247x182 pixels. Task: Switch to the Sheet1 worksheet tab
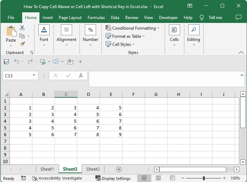pos(47,169)
